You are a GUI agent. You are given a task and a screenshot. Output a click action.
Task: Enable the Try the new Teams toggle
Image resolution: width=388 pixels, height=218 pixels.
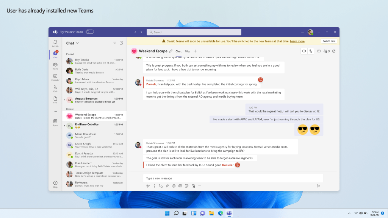[90, 32]
